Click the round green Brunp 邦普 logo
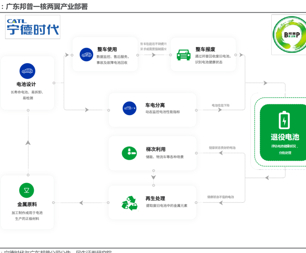306x253 pixels. tap(289, 36)
